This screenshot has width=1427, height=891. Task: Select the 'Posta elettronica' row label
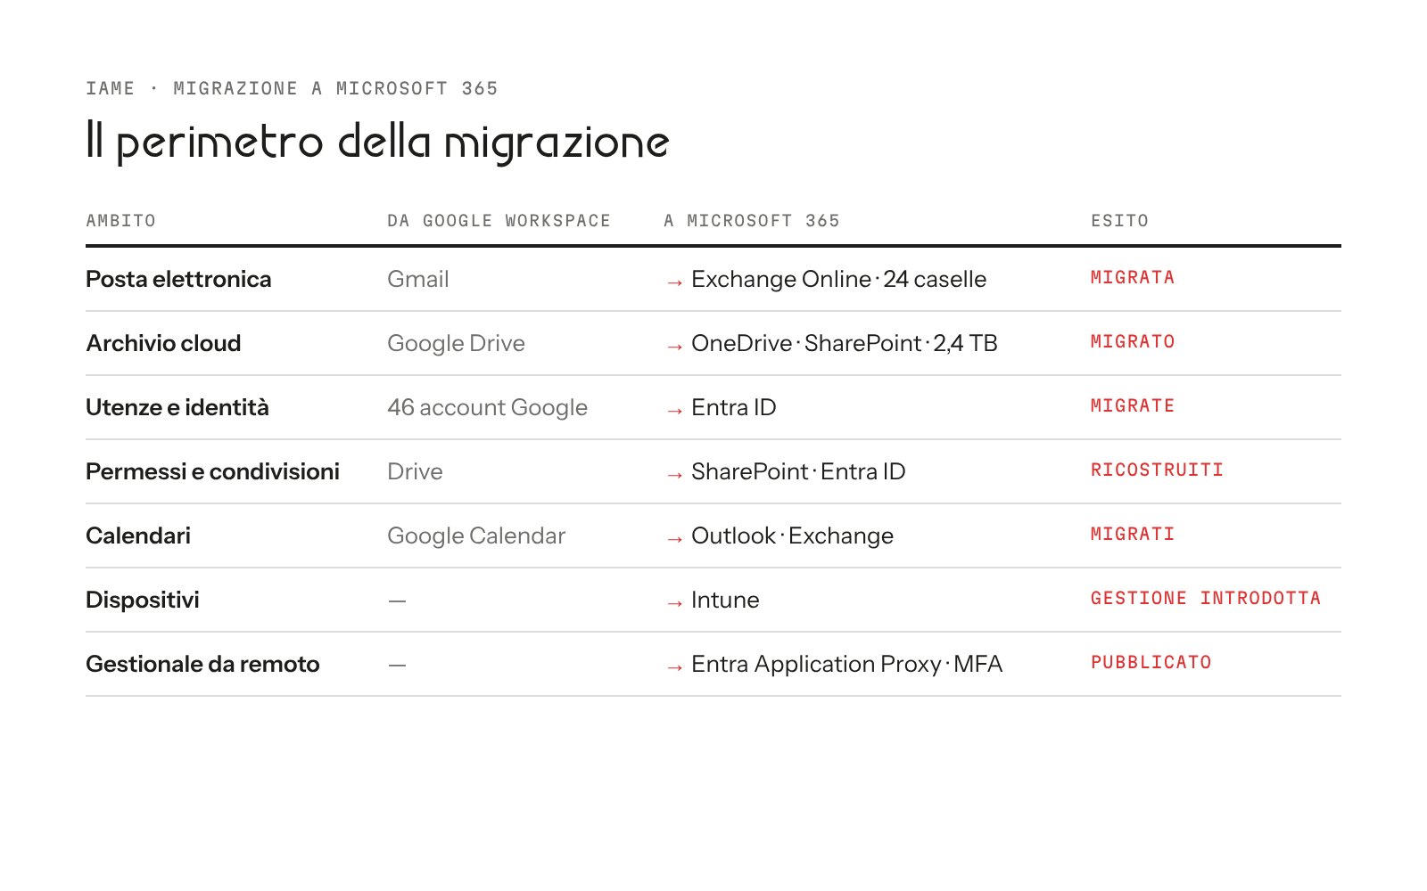(178, 279)
